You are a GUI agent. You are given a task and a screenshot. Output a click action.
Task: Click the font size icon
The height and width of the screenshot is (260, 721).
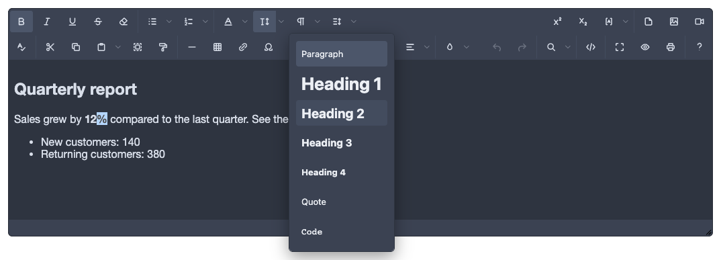pos(265,21)
